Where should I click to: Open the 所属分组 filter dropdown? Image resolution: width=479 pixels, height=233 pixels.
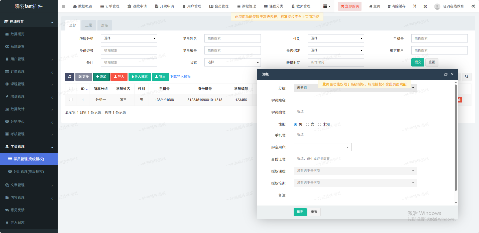(x=129, y=38)
